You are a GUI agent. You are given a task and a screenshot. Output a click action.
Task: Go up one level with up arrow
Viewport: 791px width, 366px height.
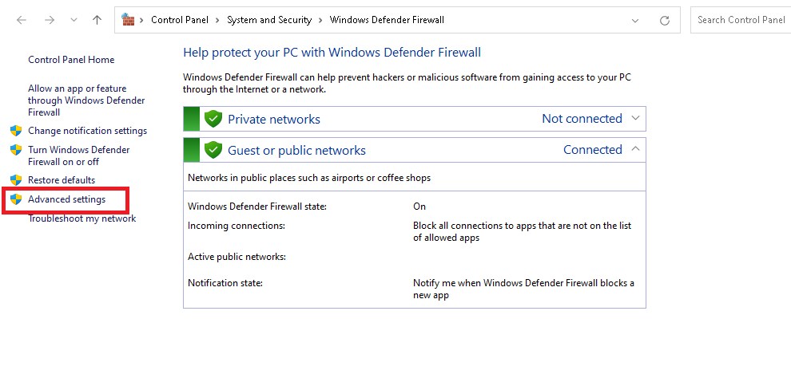pyautogui.click(x=97, y=20)
